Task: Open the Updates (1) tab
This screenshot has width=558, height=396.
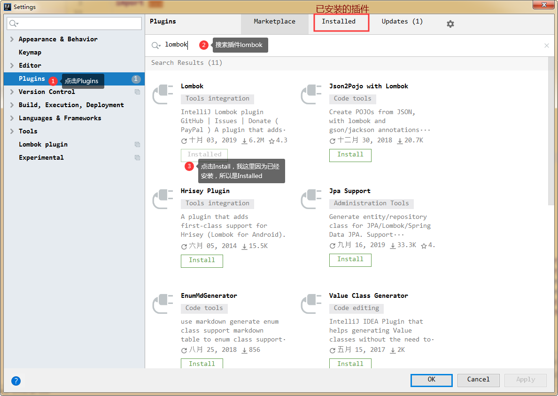Action: click(402, 22)
